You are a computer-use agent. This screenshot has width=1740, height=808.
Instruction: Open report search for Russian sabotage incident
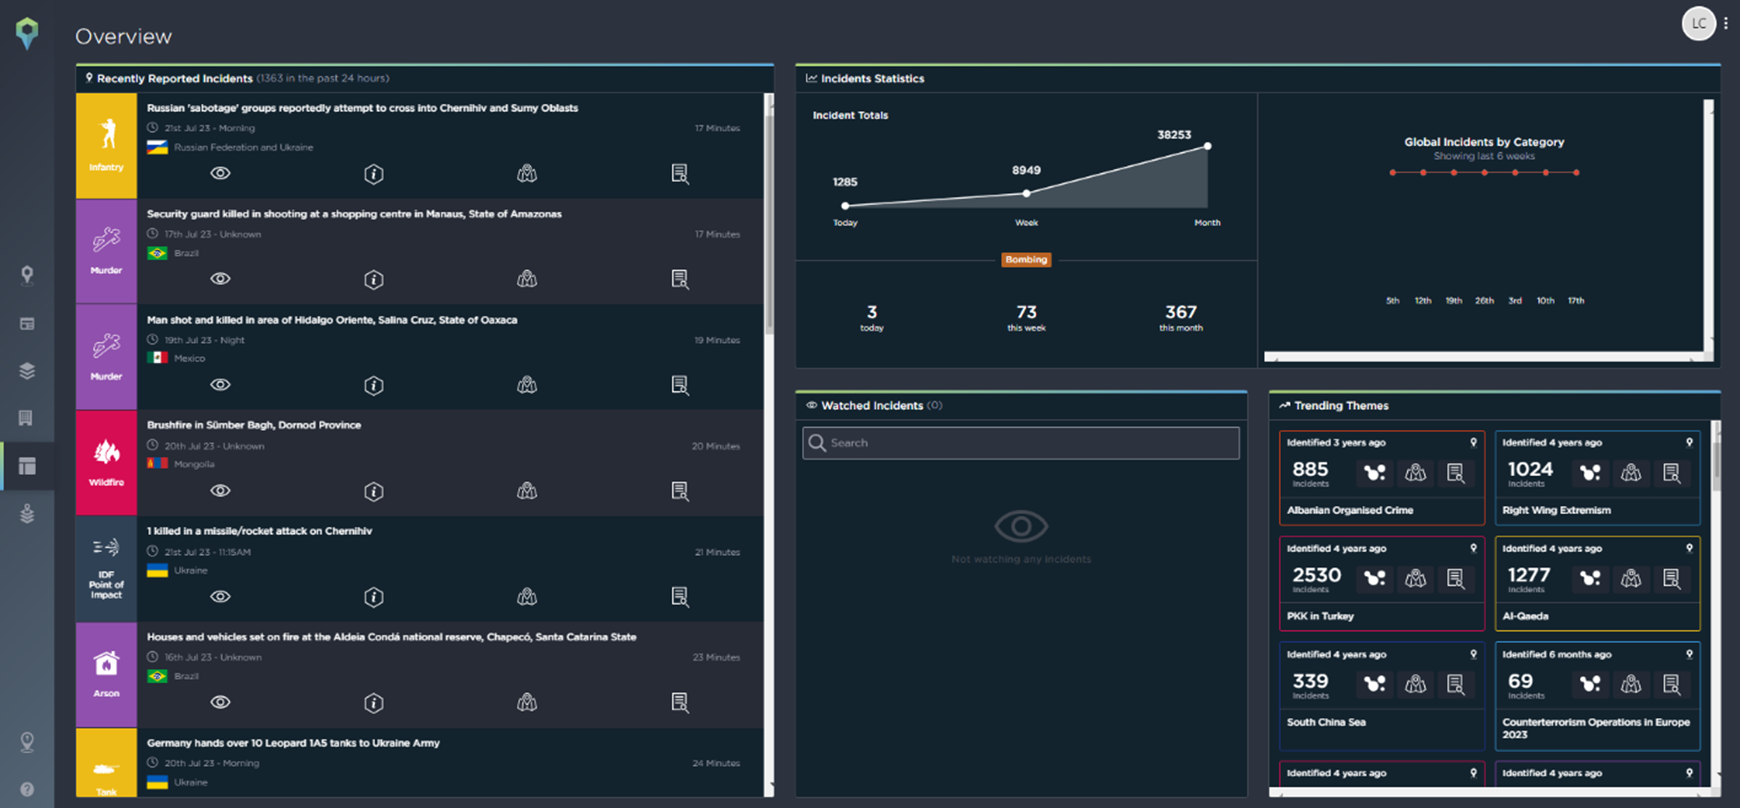click(x=680, y=173)
